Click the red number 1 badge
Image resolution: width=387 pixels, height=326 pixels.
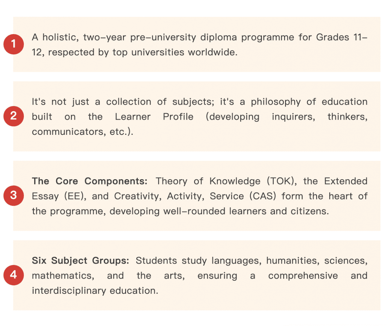pyautogui.click(x=14, y=44)
